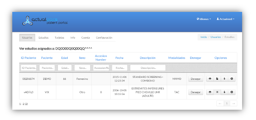Open the Actualmed user dropdown
Screen dimensions: 256x120
(x=226, y=19)
